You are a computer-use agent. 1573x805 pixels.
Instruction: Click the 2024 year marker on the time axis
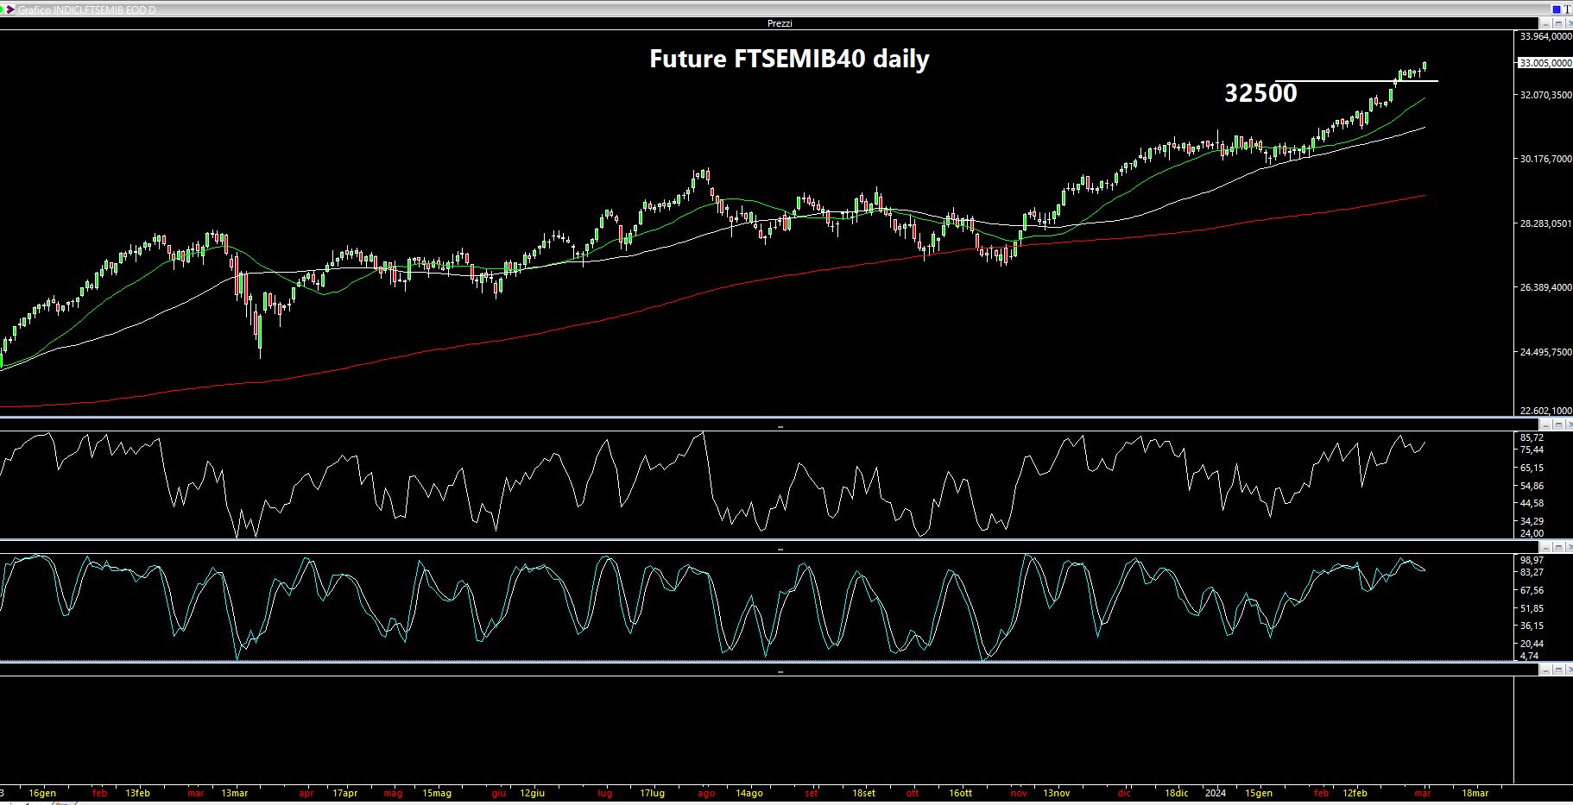pyautogui.click(x=1216, y=793)
